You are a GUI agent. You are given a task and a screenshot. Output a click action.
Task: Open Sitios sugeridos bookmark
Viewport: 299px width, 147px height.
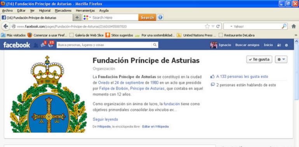pyautogui.click(x=119, y=35)
